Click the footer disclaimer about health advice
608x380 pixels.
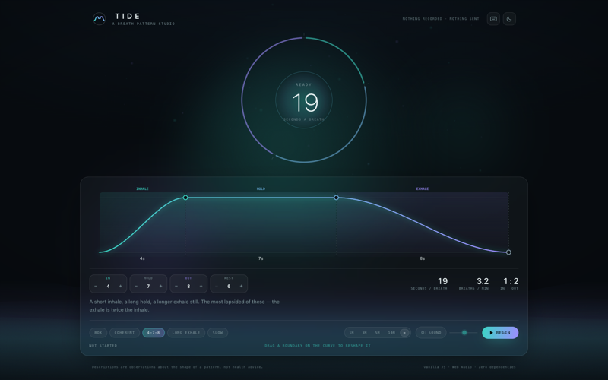click(x=177, y=367)
